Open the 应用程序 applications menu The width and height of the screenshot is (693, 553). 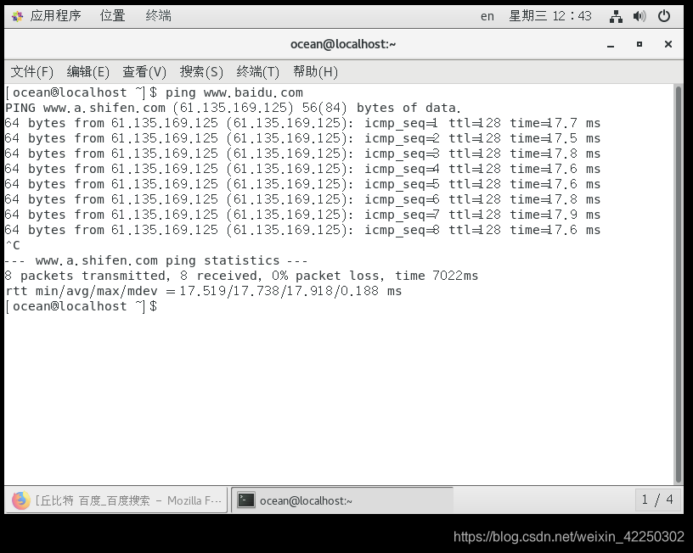(x=55, y=16)
